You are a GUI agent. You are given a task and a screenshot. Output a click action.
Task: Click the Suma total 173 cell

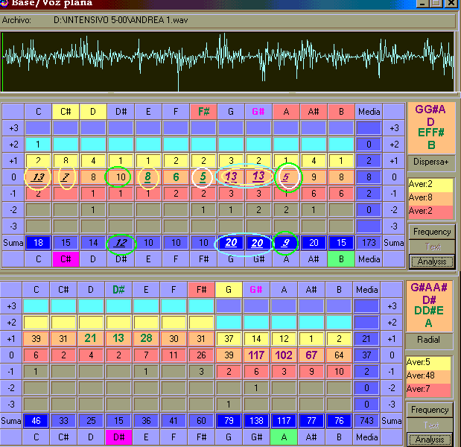coord(367,243)
